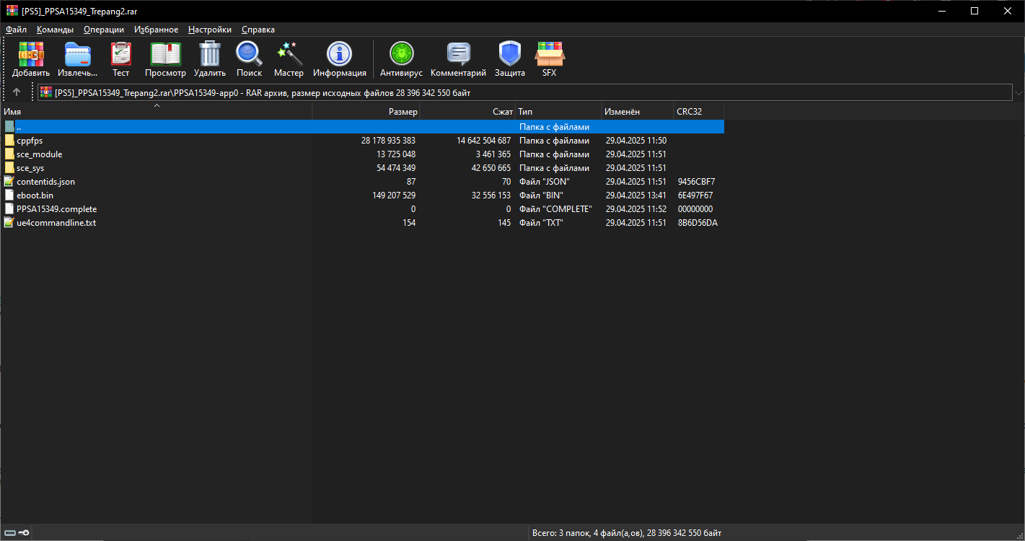Start the Антивирус scan icon
Screen dimensions: 1025x541
point(401,55)
